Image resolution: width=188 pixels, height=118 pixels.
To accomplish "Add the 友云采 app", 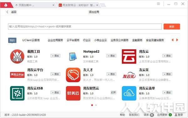I will click(x=167, y=74).
